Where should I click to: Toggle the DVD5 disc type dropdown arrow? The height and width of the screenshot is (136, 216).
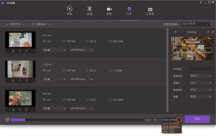coord(179,120)
